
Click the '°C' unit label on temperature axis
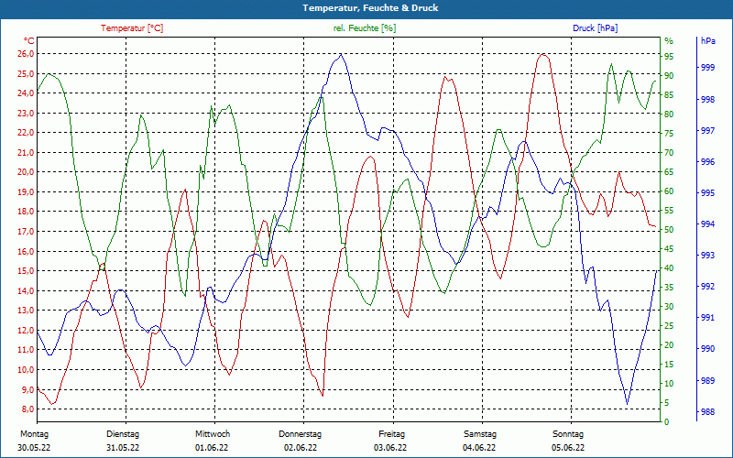point(29,41)
